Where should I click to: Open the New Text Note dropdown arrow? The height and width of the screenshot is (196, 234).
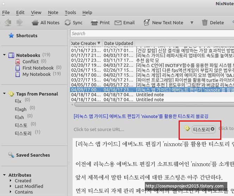(x=192, y=23)
